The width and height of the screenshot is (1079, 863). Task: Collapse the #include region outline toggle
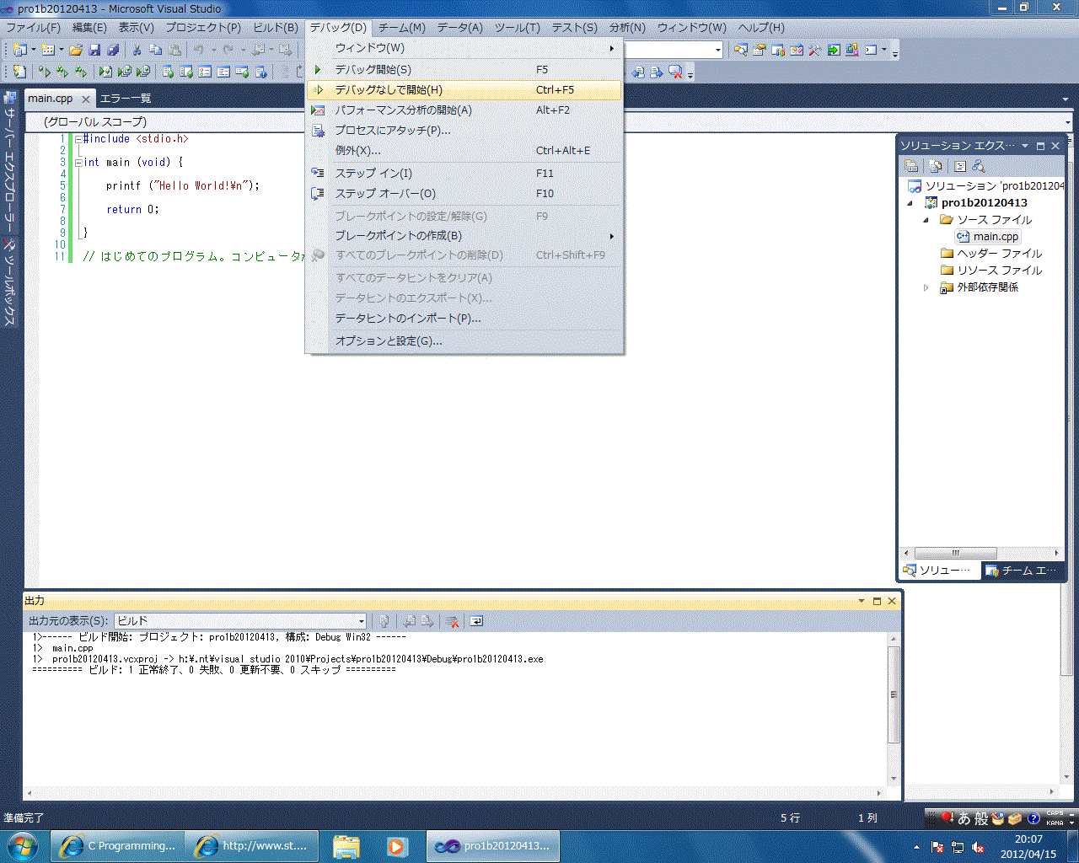click(x=78, y=139)
